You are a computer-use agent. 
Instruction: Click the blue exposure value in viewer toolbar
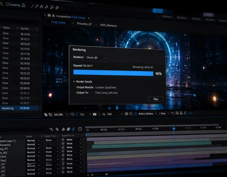pos(190,113)
